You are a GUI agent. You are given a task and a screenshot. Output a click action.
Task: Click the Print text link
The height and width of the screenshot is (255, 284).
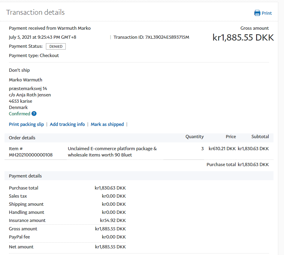pyautogui.click(x=267, y=13)
